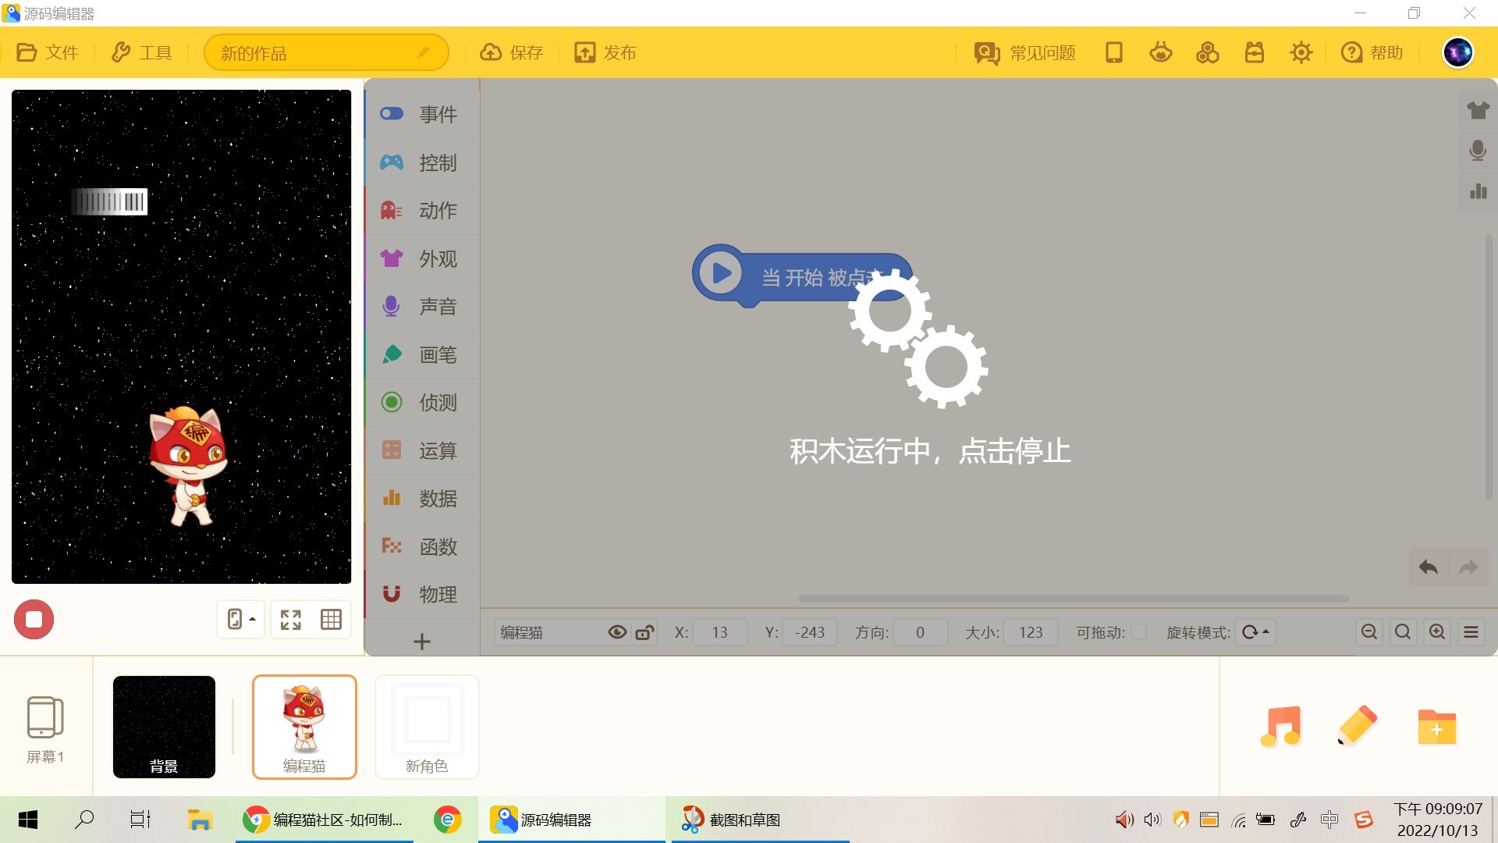
Task: Click the mobile device icon in top toolbar
Action: pyautogui.click(x=1114, y=52)
